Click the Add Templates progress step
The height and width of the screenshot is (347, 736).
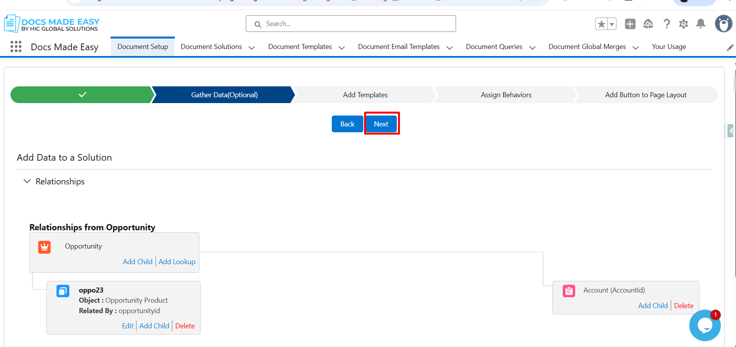point(365,95)
